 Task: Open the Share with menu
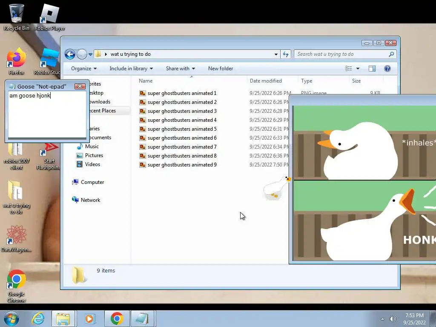(x=180, y=69)
